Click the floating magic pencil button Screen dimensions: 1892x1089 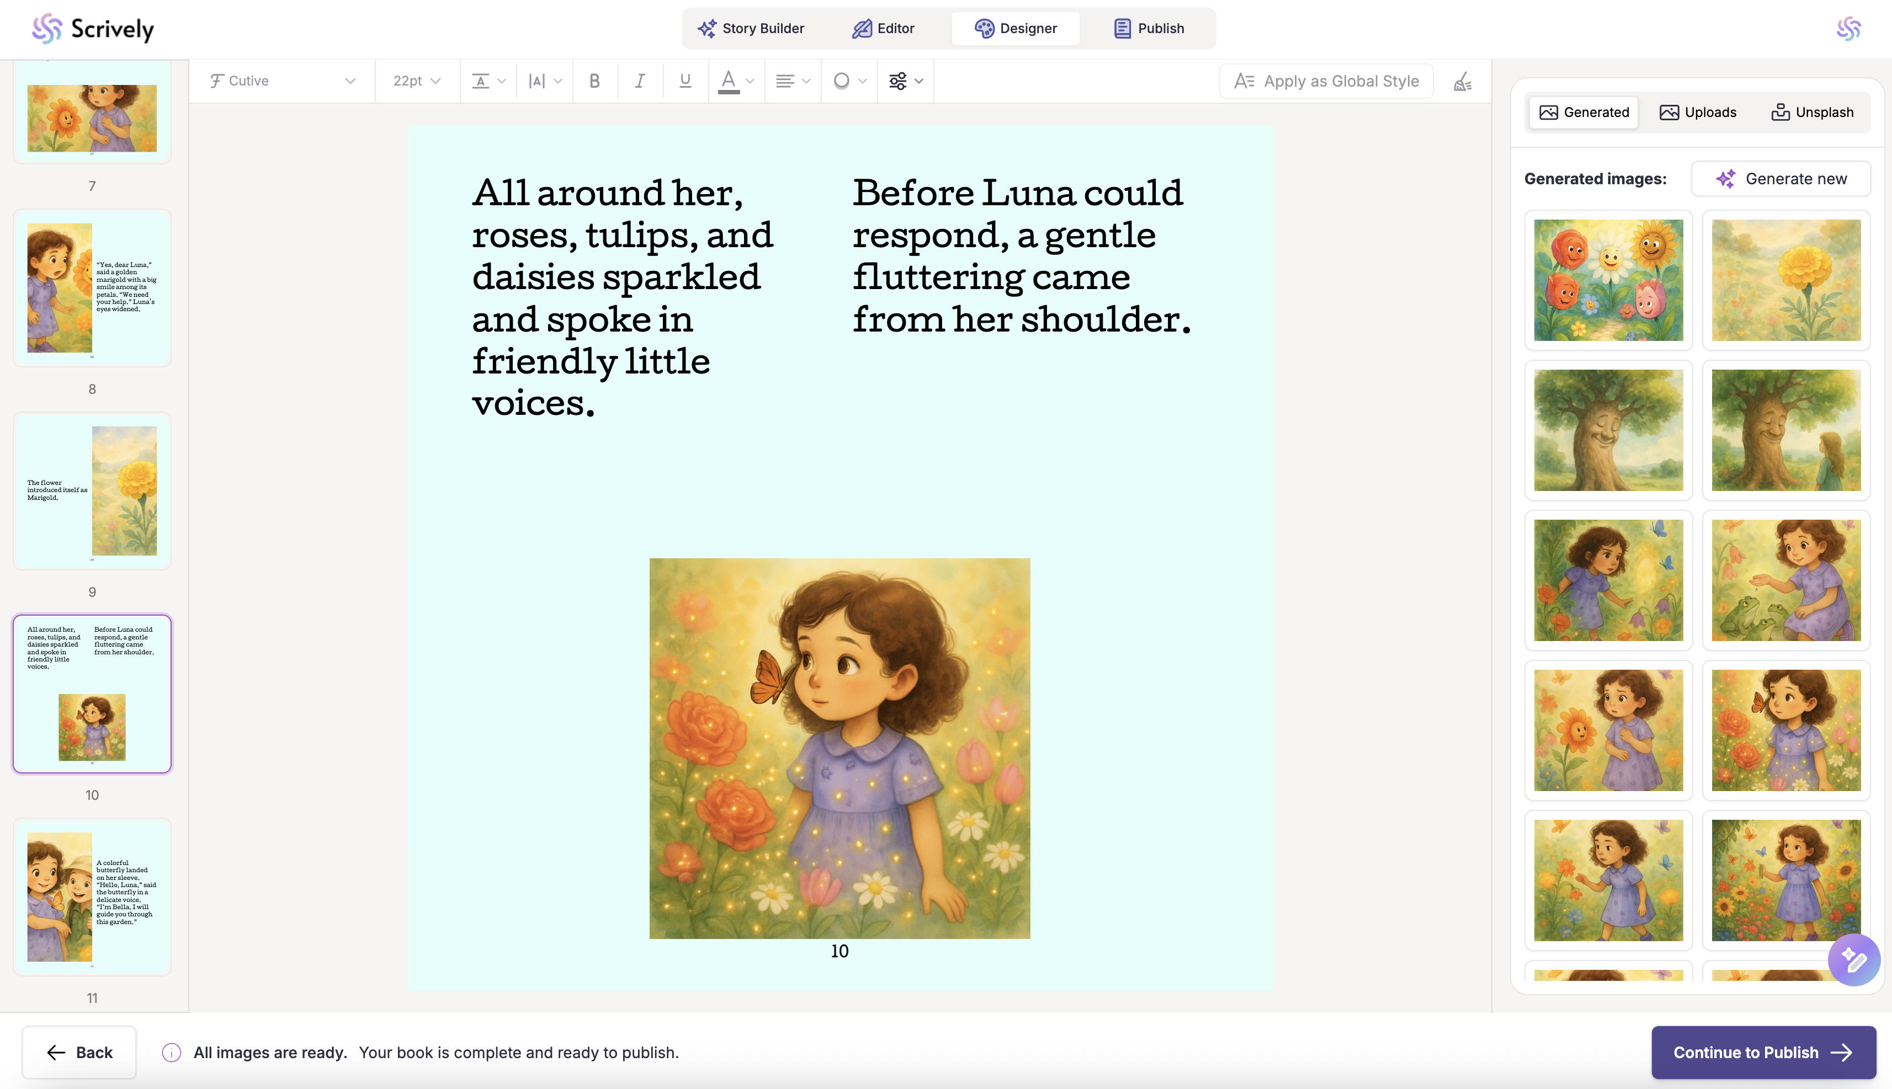(x=1853, y=959)
